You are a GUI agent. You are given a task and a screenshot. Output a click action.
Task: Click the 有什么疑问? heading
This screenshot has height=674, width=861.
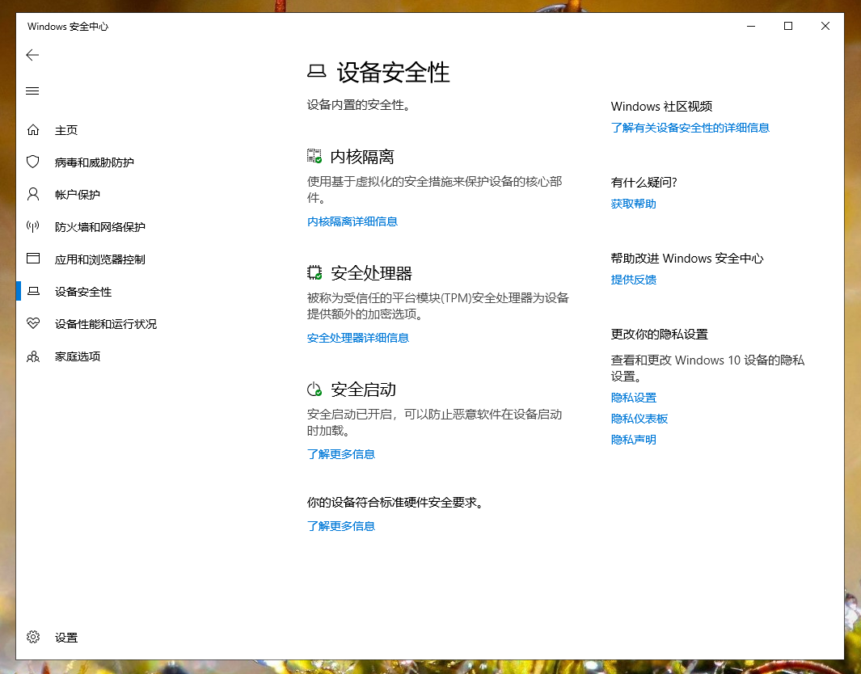click(644, 183)
